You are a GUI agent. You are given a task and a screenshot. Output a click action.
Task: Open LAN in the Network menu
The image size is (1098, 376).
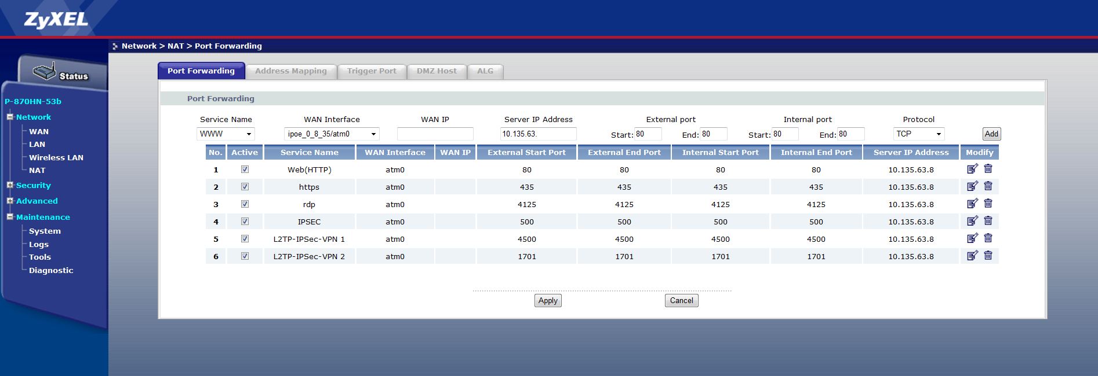[x=37, y=144]
